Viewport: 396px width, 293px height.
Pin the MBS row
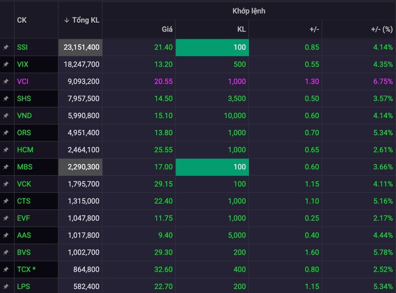(x=6, y=167)
